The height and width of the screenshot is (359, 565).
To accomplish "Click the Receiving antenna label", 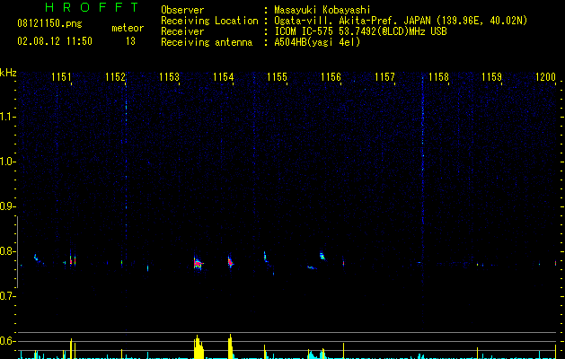I will (x=207, y=42).
